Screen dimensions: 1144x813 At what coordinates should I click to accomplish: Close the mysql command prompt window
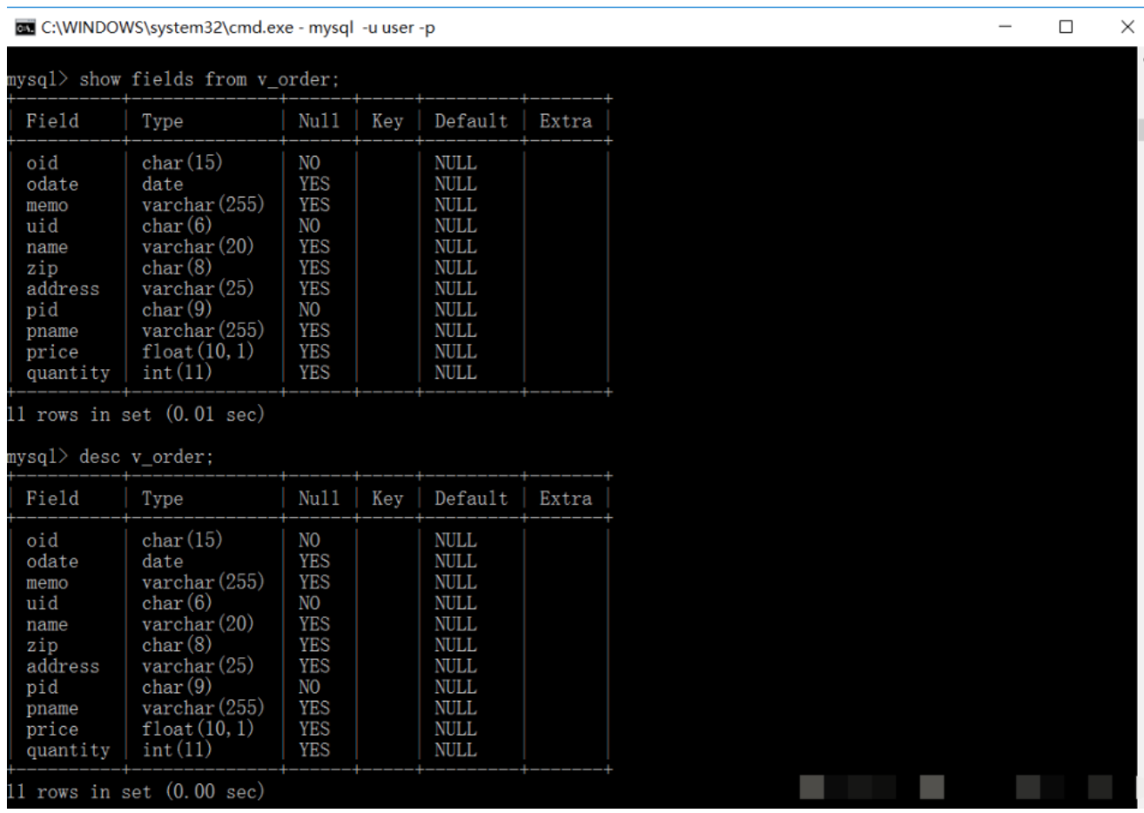click(1127, 28)
